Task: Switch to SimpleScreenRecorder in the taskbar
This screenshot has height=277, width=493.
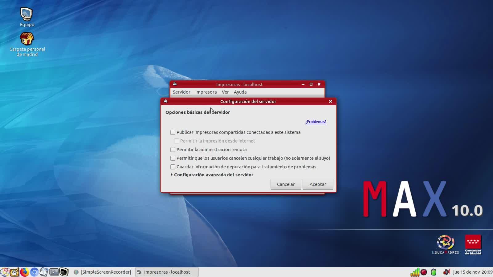Action: (103, 272)
